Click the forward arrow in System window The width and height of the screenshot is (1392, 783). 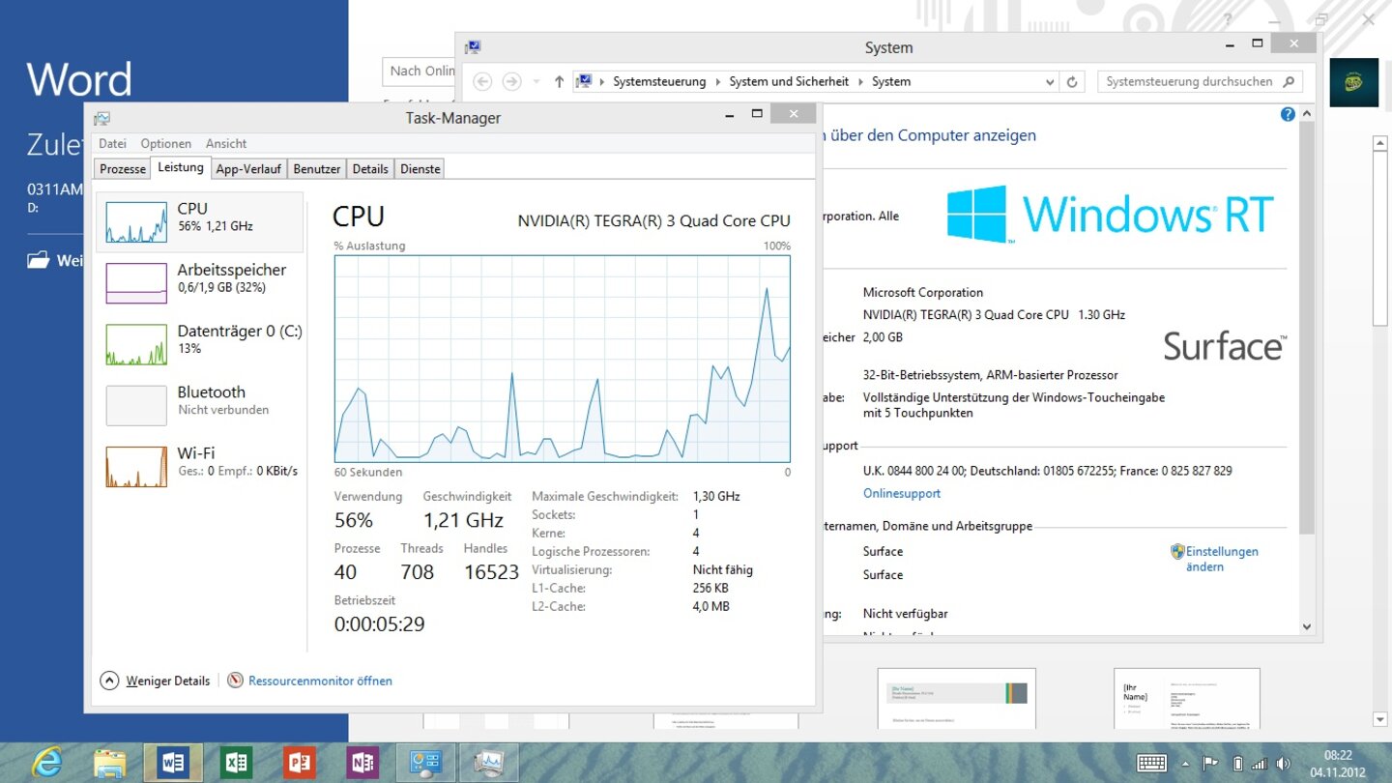[x=511, y=82]
